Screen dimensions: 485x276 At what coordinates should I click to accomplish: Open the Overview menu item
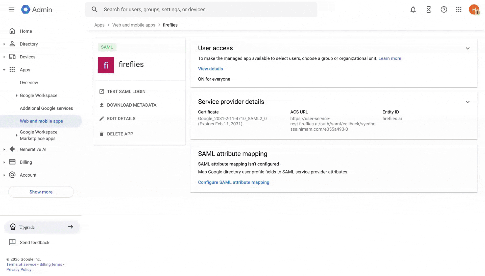point(29,83)
